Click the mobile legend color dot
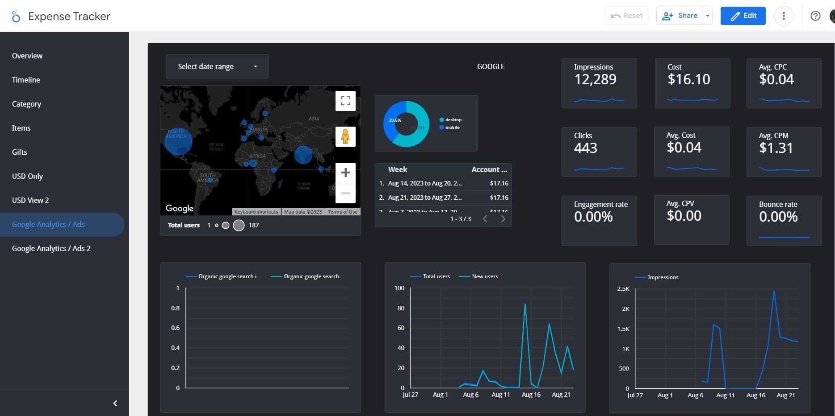 click(442, 128)
